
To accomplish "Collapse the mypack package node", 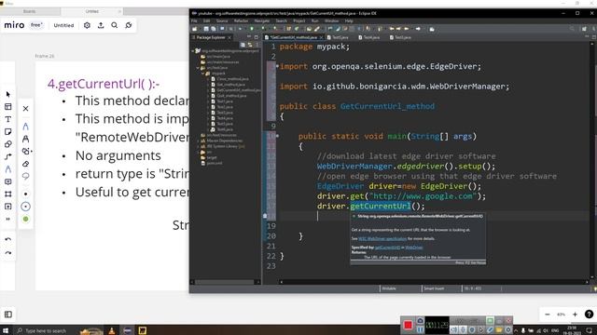I will tap(203, 74).
